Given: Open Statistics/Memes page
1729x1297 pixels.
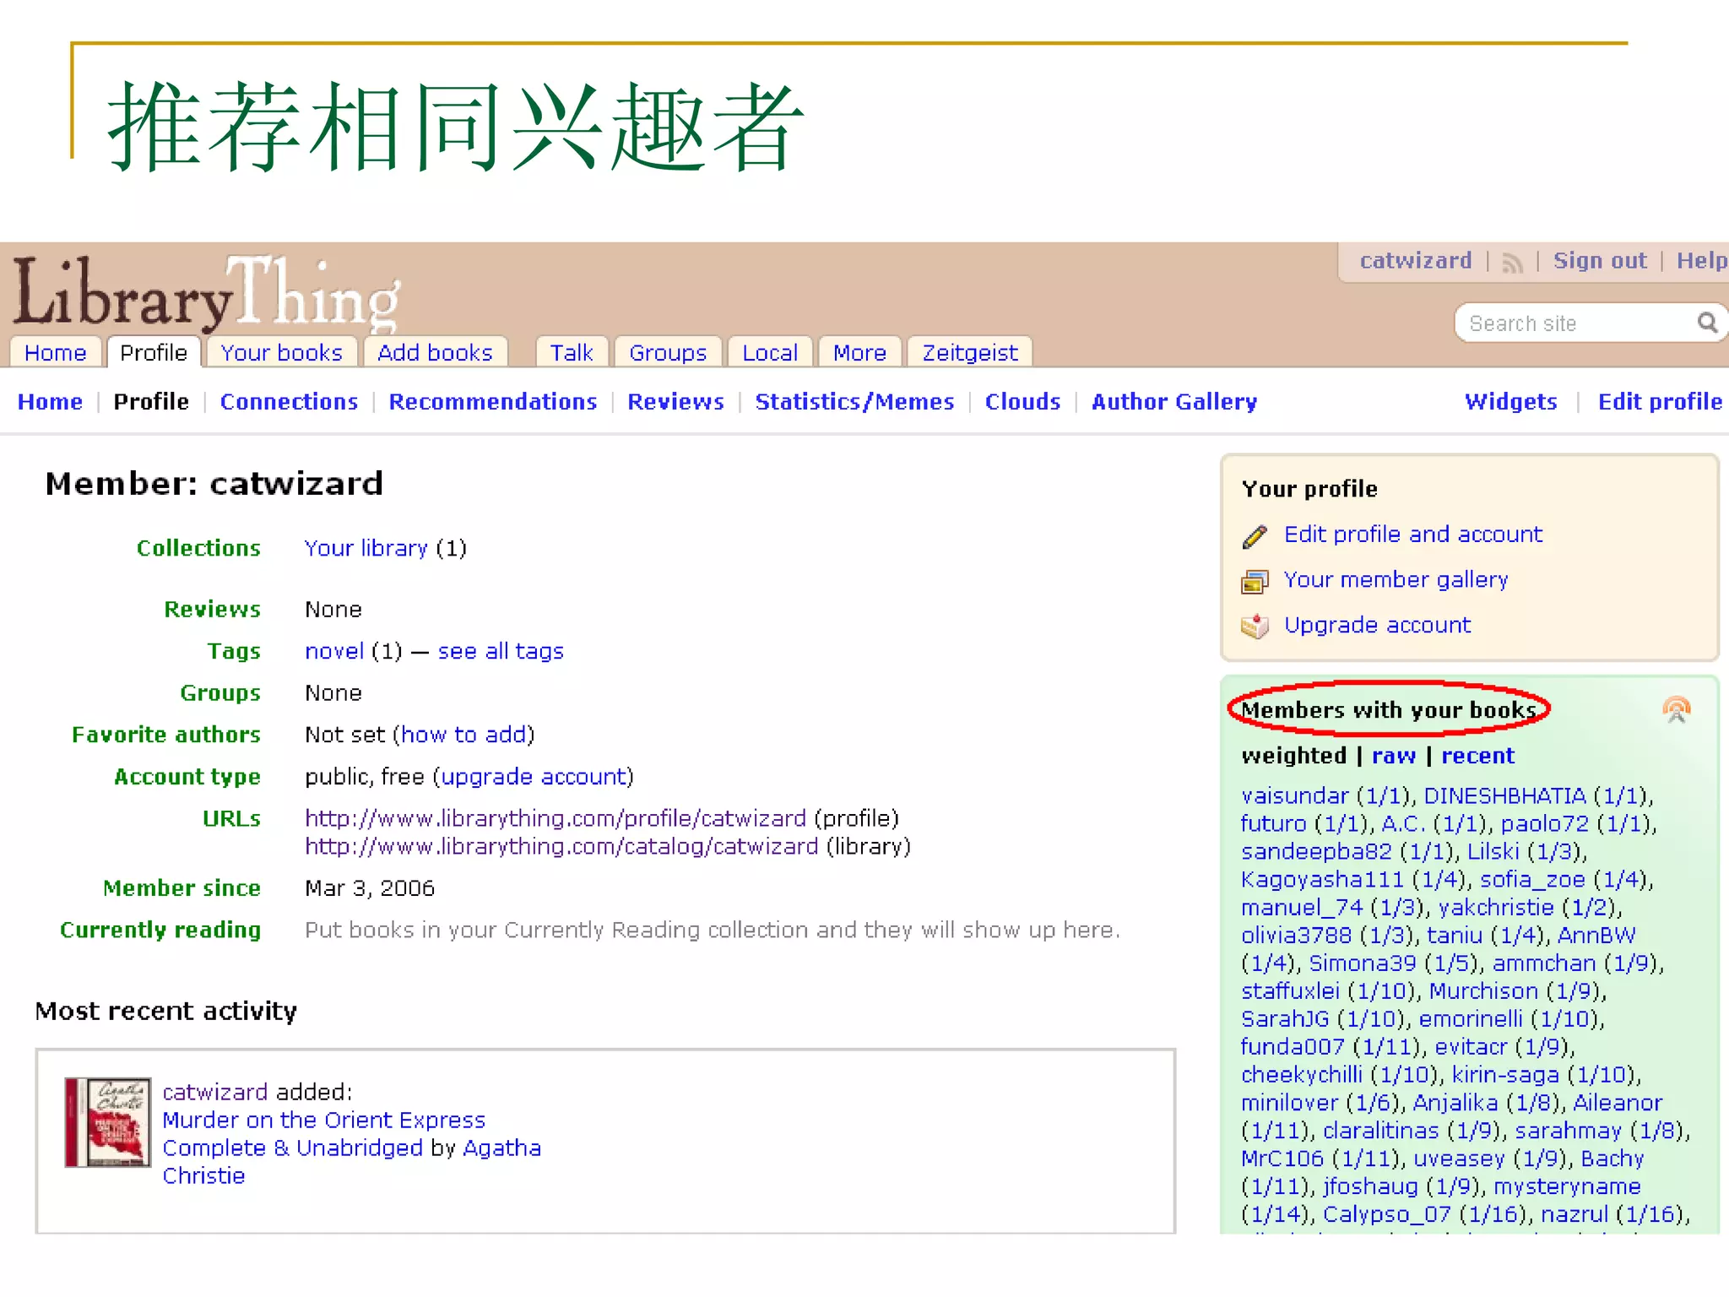Looking at the screenshot, I should (854, 402).
